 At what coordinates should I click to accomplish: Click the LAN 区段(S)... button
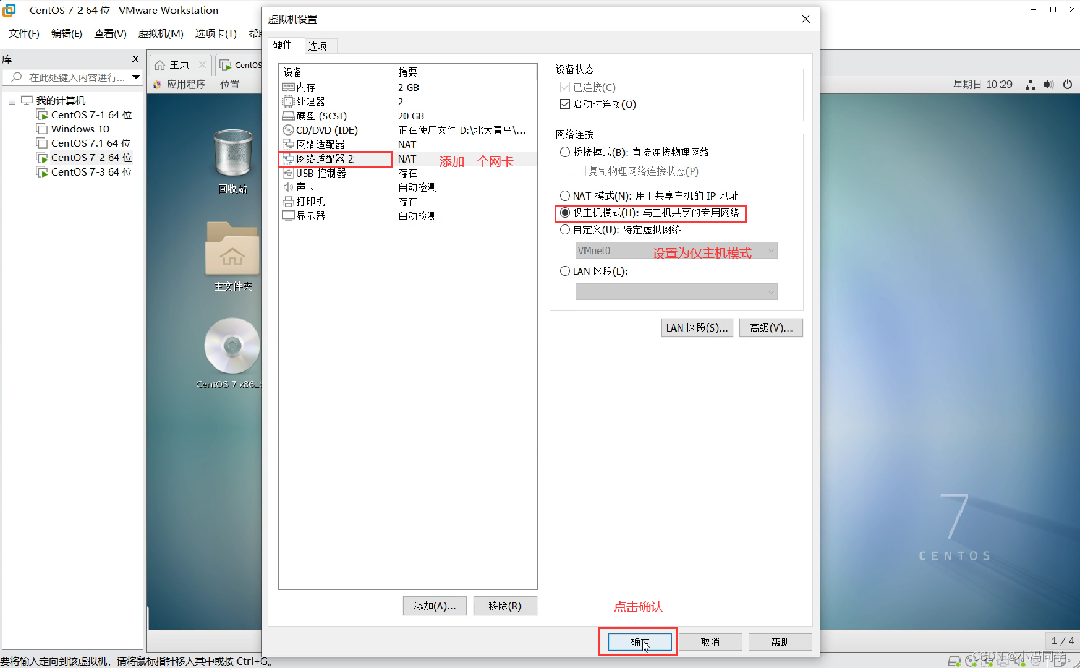[x=697, y=328]
